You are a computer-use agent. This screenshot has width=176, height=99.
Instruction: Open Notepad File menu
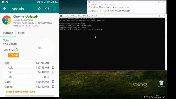pyautogui.click(x=89, y=5)
